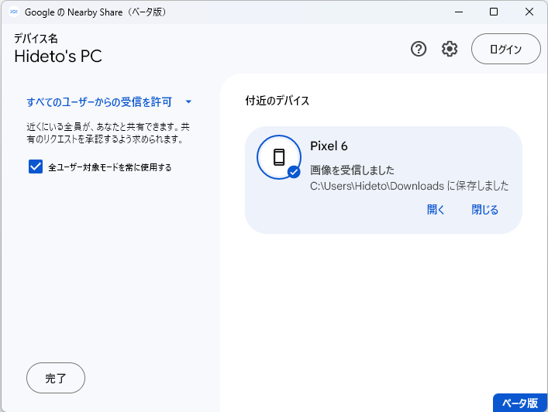Open the help question mark icon
The height and width of the screenshot is (412, 548).
[x=419, y=49]
